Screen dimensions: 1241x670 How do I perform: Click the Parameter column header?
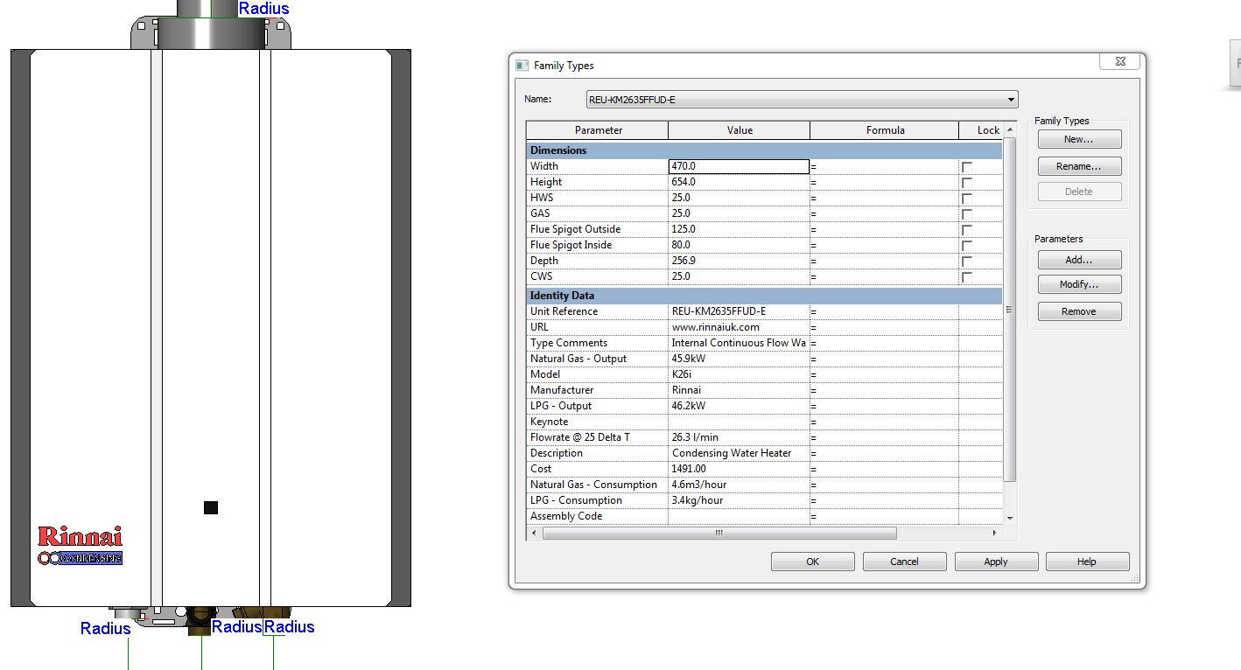[x=598, y=130]
